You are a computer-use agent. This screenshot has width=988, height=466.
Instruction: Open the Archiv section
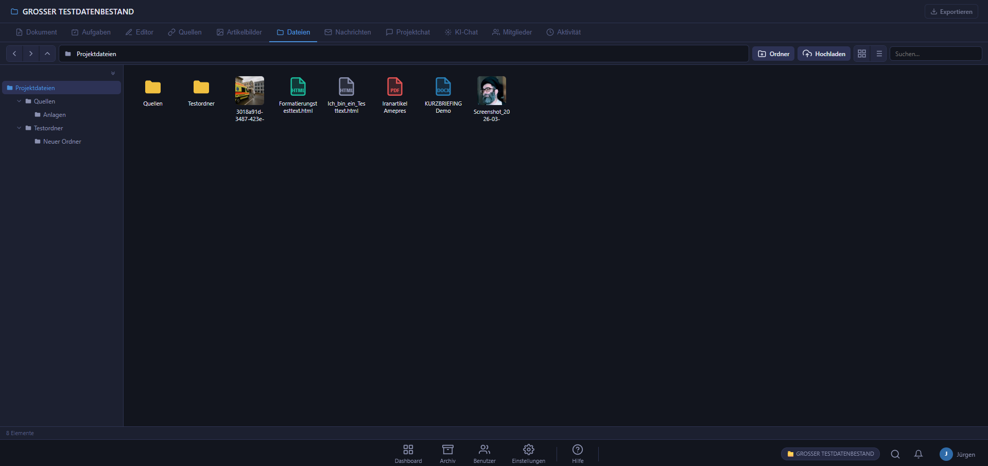tap(447, 454)
